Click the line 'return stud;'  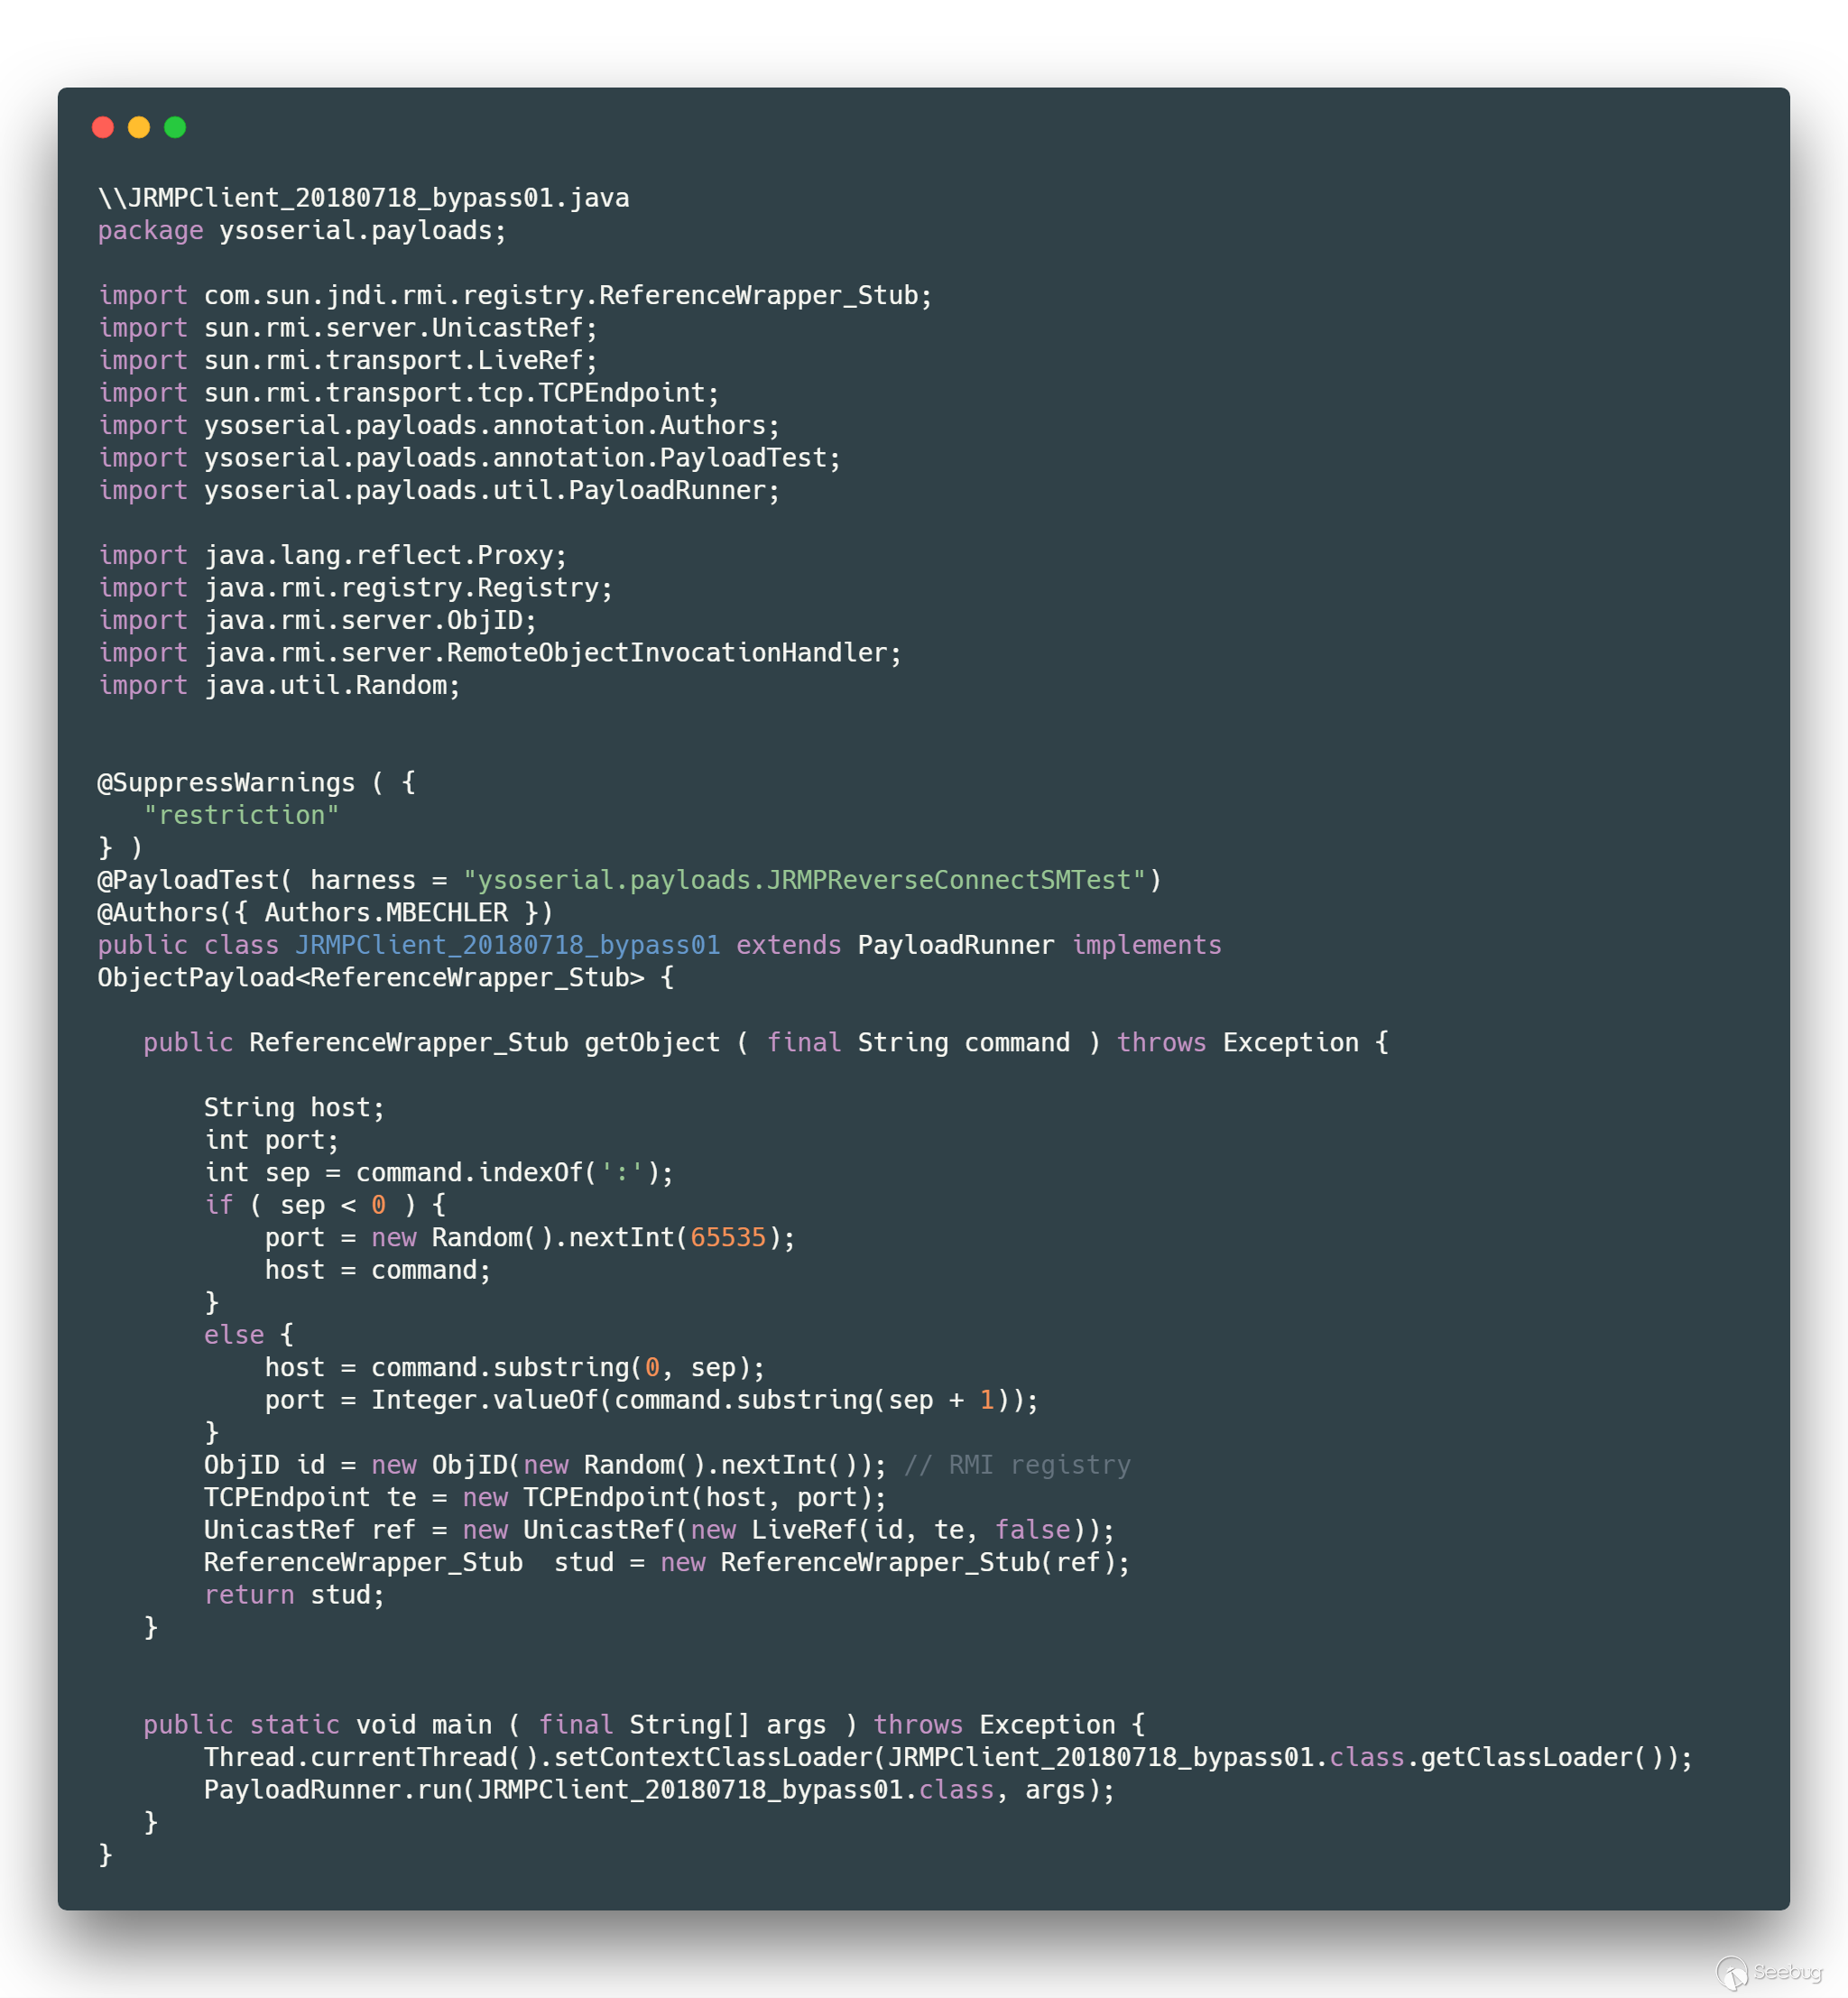295,1596
